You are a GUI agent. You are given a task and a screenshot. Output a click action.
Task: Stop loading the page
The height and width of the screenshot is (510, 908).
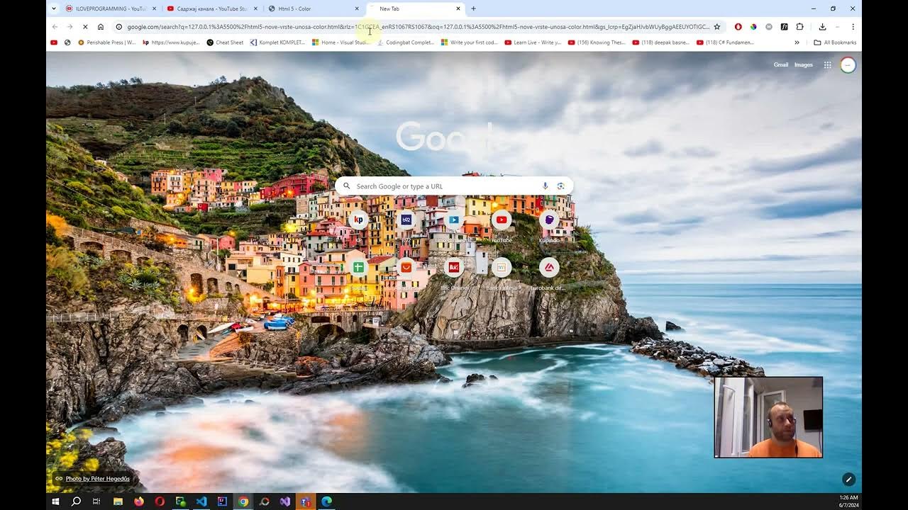pyautogui.click(x=84, y=27)
